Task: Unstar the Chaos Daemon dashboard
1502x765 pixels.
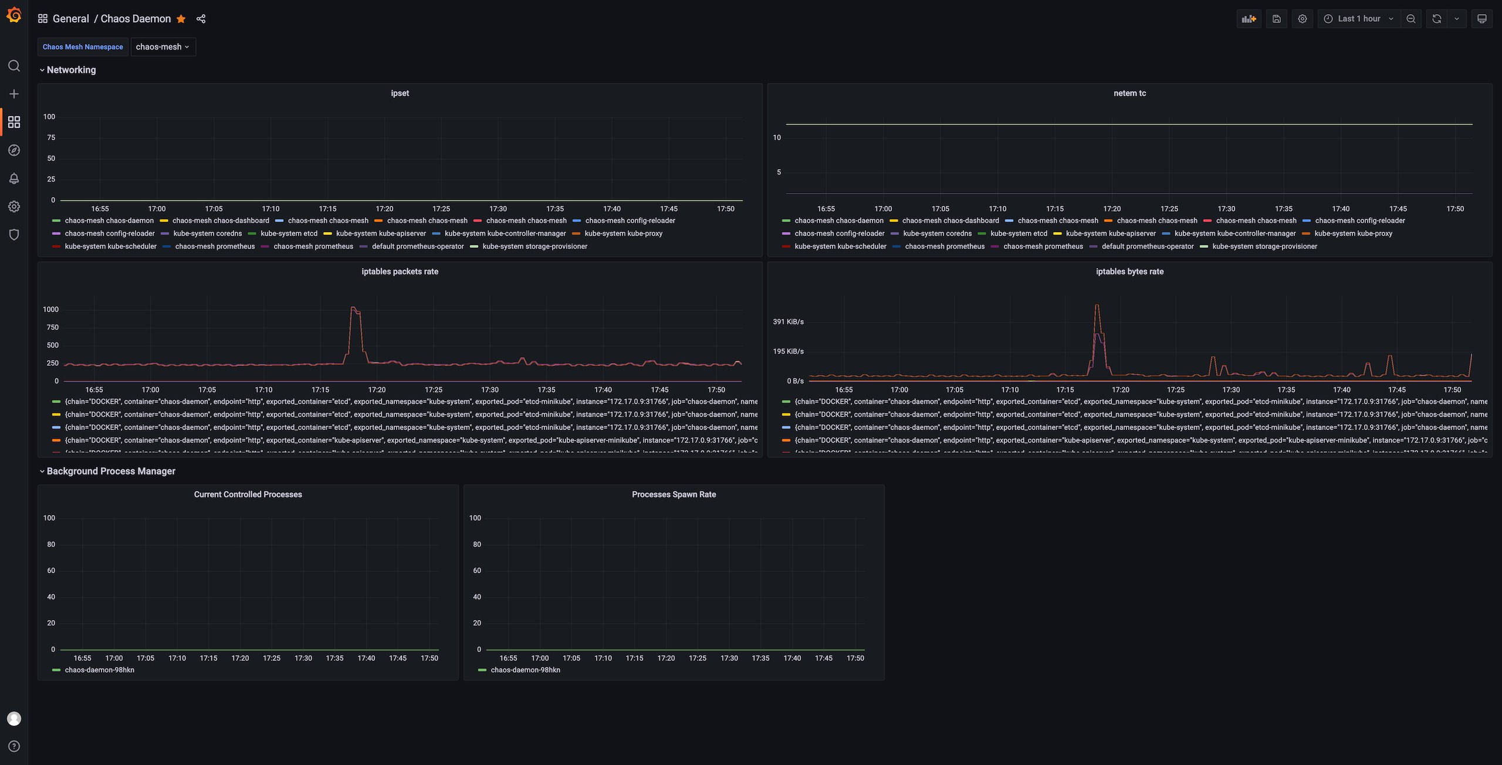Action: click(x=181, y=19)
